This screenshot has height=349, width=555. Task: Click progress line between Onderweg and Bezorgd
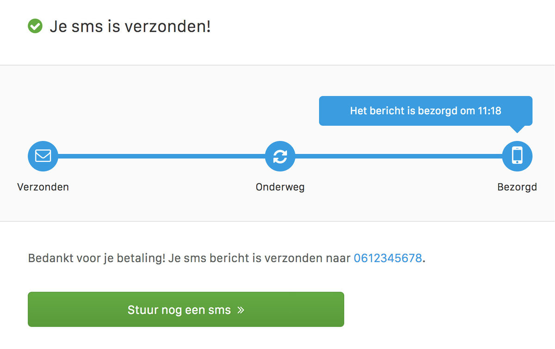[398, 156]
